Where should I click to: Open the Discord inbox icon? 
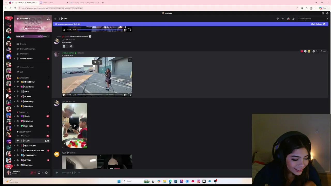pyautogui.click(x=323, y=13)
